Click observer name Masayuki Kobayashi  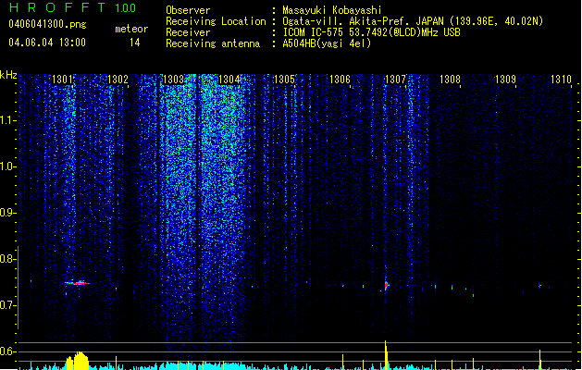[x=332, y=10]
